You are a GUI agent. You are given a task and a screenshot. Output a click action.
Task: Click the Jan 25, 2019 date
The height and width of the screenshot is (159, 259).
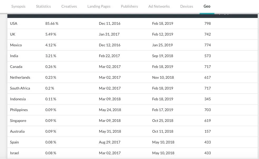coord(162,45)
